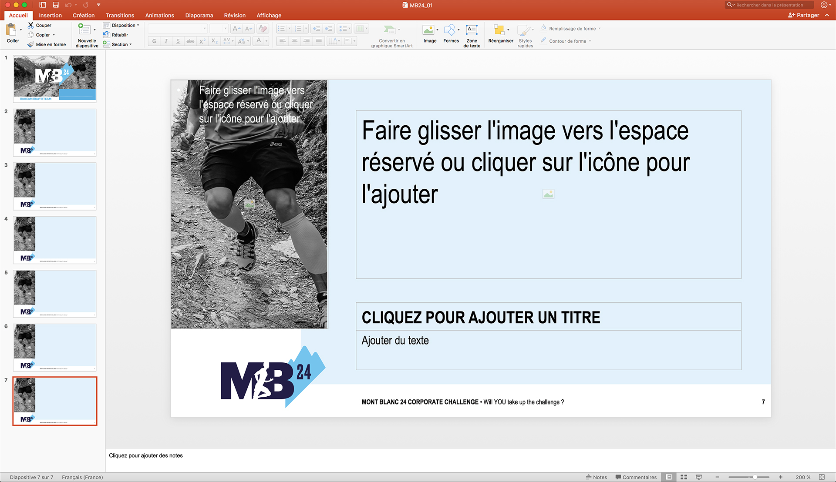Open the Affichage tab
Image resolution: width=836 pixels, height=482 pixels.
pos(269,15)
